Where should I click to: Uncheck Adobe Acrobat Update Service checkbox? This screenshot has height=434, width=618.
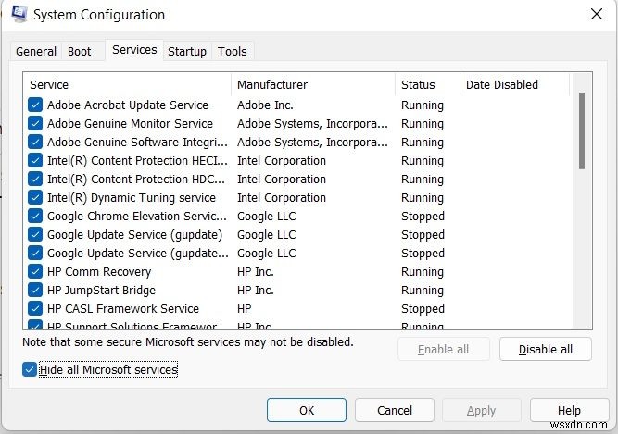pyautogui.click(x=35, y=105)
